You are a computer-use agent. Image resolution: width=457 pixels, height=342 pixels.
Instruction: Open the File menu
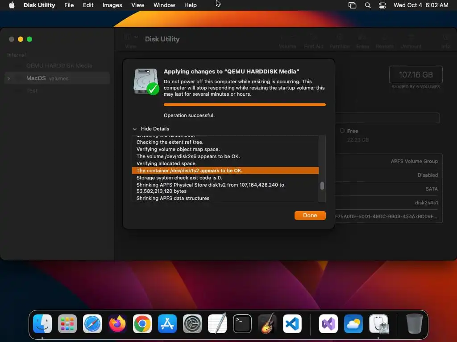(69, 5)
